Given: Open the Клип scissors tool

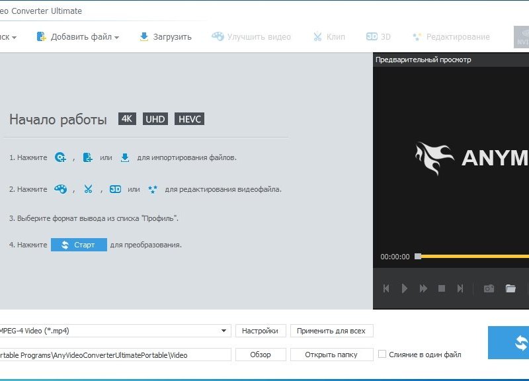Looking at the screenshot, I should [x=329, y=37].
